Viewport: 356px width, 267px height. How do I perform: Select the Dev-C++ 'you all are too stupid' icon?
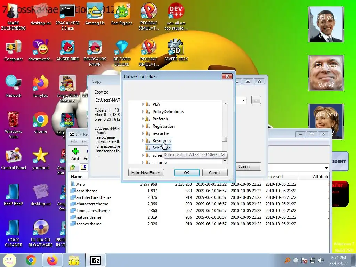tap(176, 17)
